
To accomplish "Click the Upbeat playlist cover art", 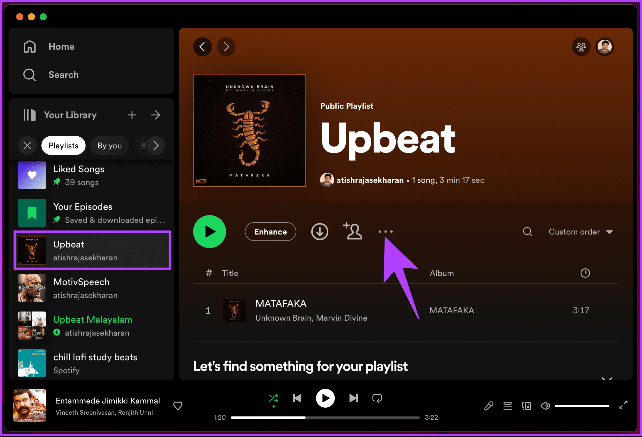I will point(250,130).
